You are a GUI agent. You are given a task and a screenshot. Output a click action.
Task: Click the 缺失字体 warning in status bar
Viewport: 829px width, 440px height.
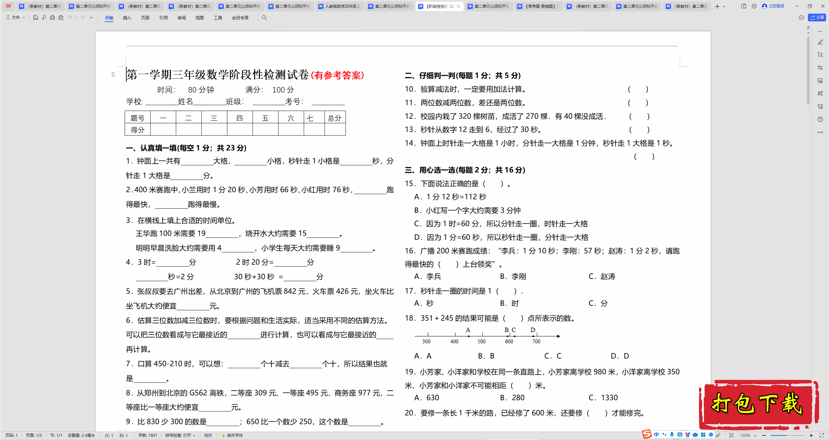(x=232, y=435)
